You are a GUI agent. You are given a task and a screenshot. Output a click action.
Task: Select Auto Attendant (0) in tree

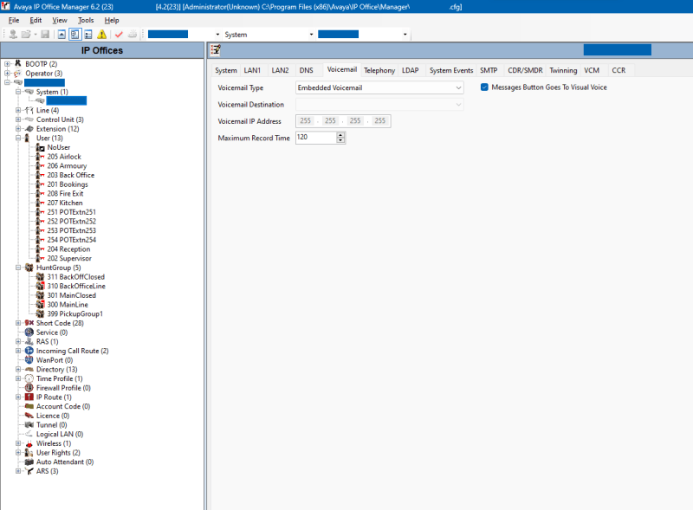point(65,462)
